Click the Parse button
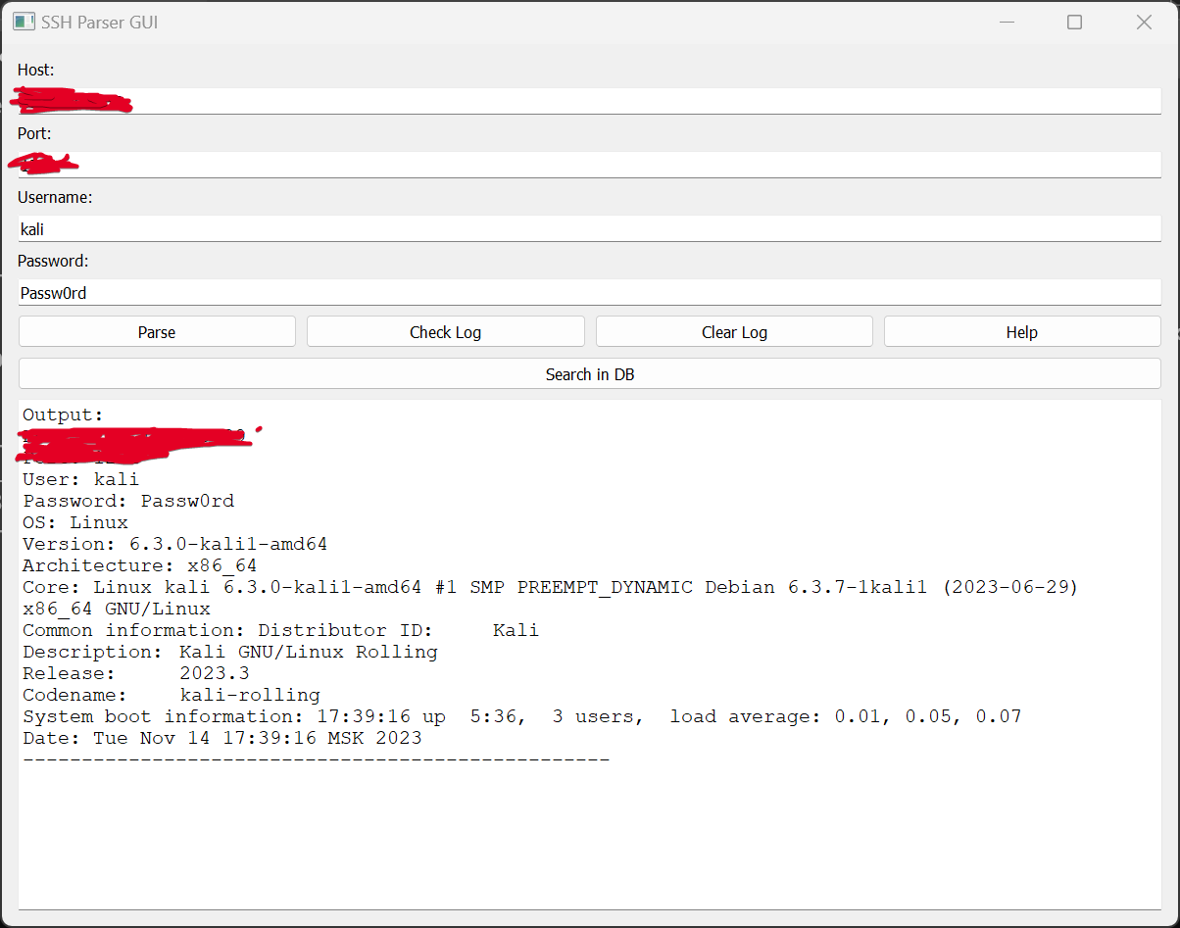 click(x=157, y=331)
